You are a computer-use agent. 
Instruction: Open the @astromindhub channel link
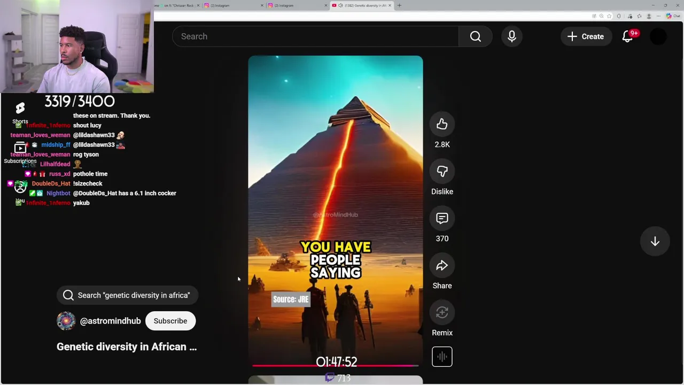pos(110,321)
